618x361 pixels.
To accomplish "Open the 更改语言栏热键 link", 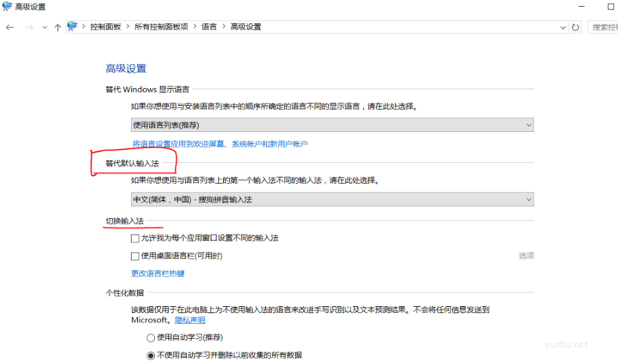I will click(158, 274).
